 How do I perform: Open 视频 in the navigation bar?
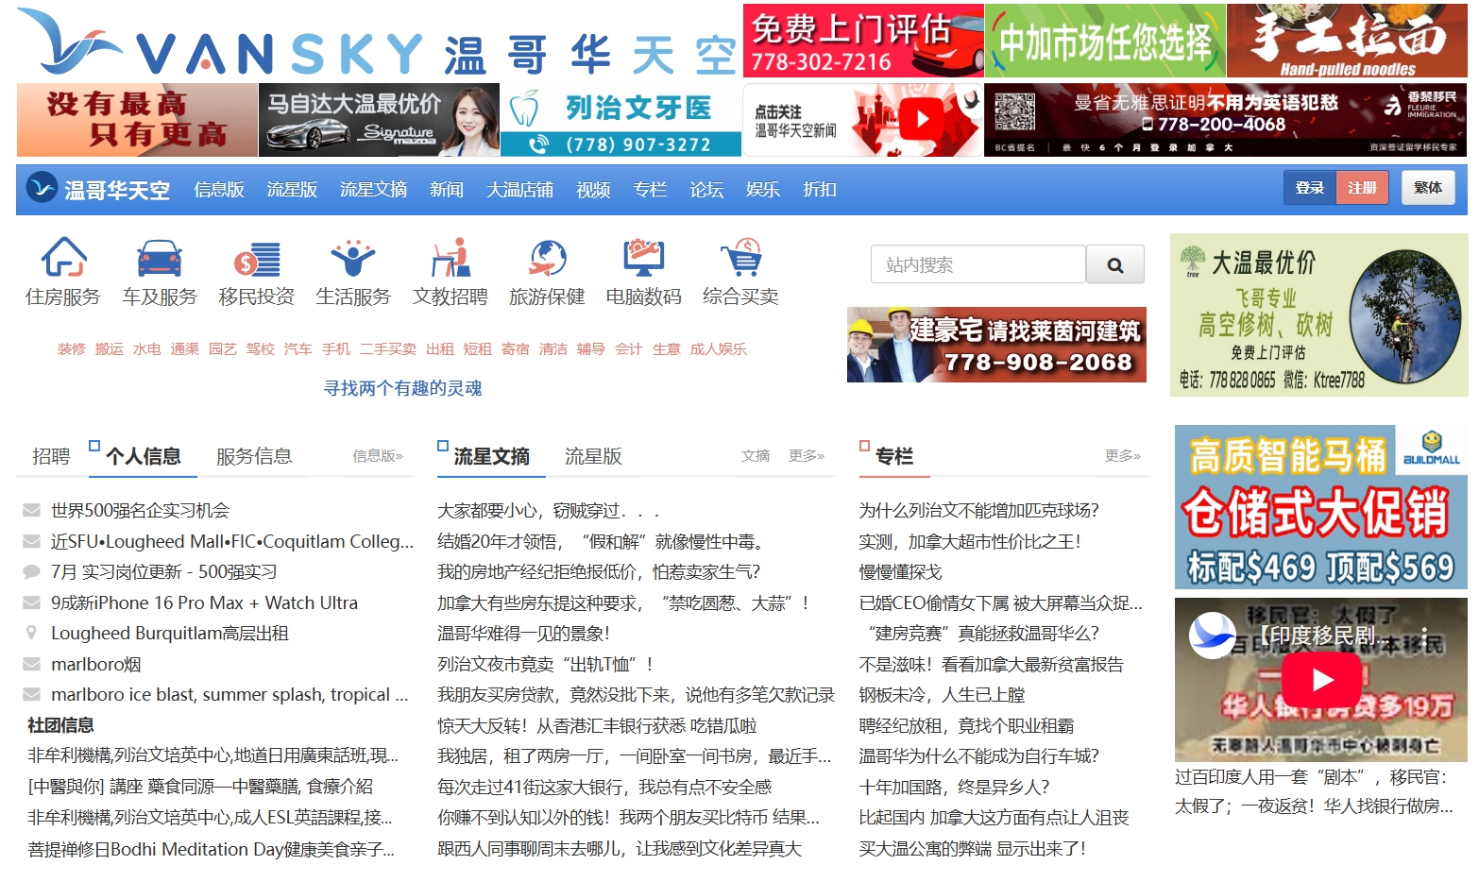(593, 190)
